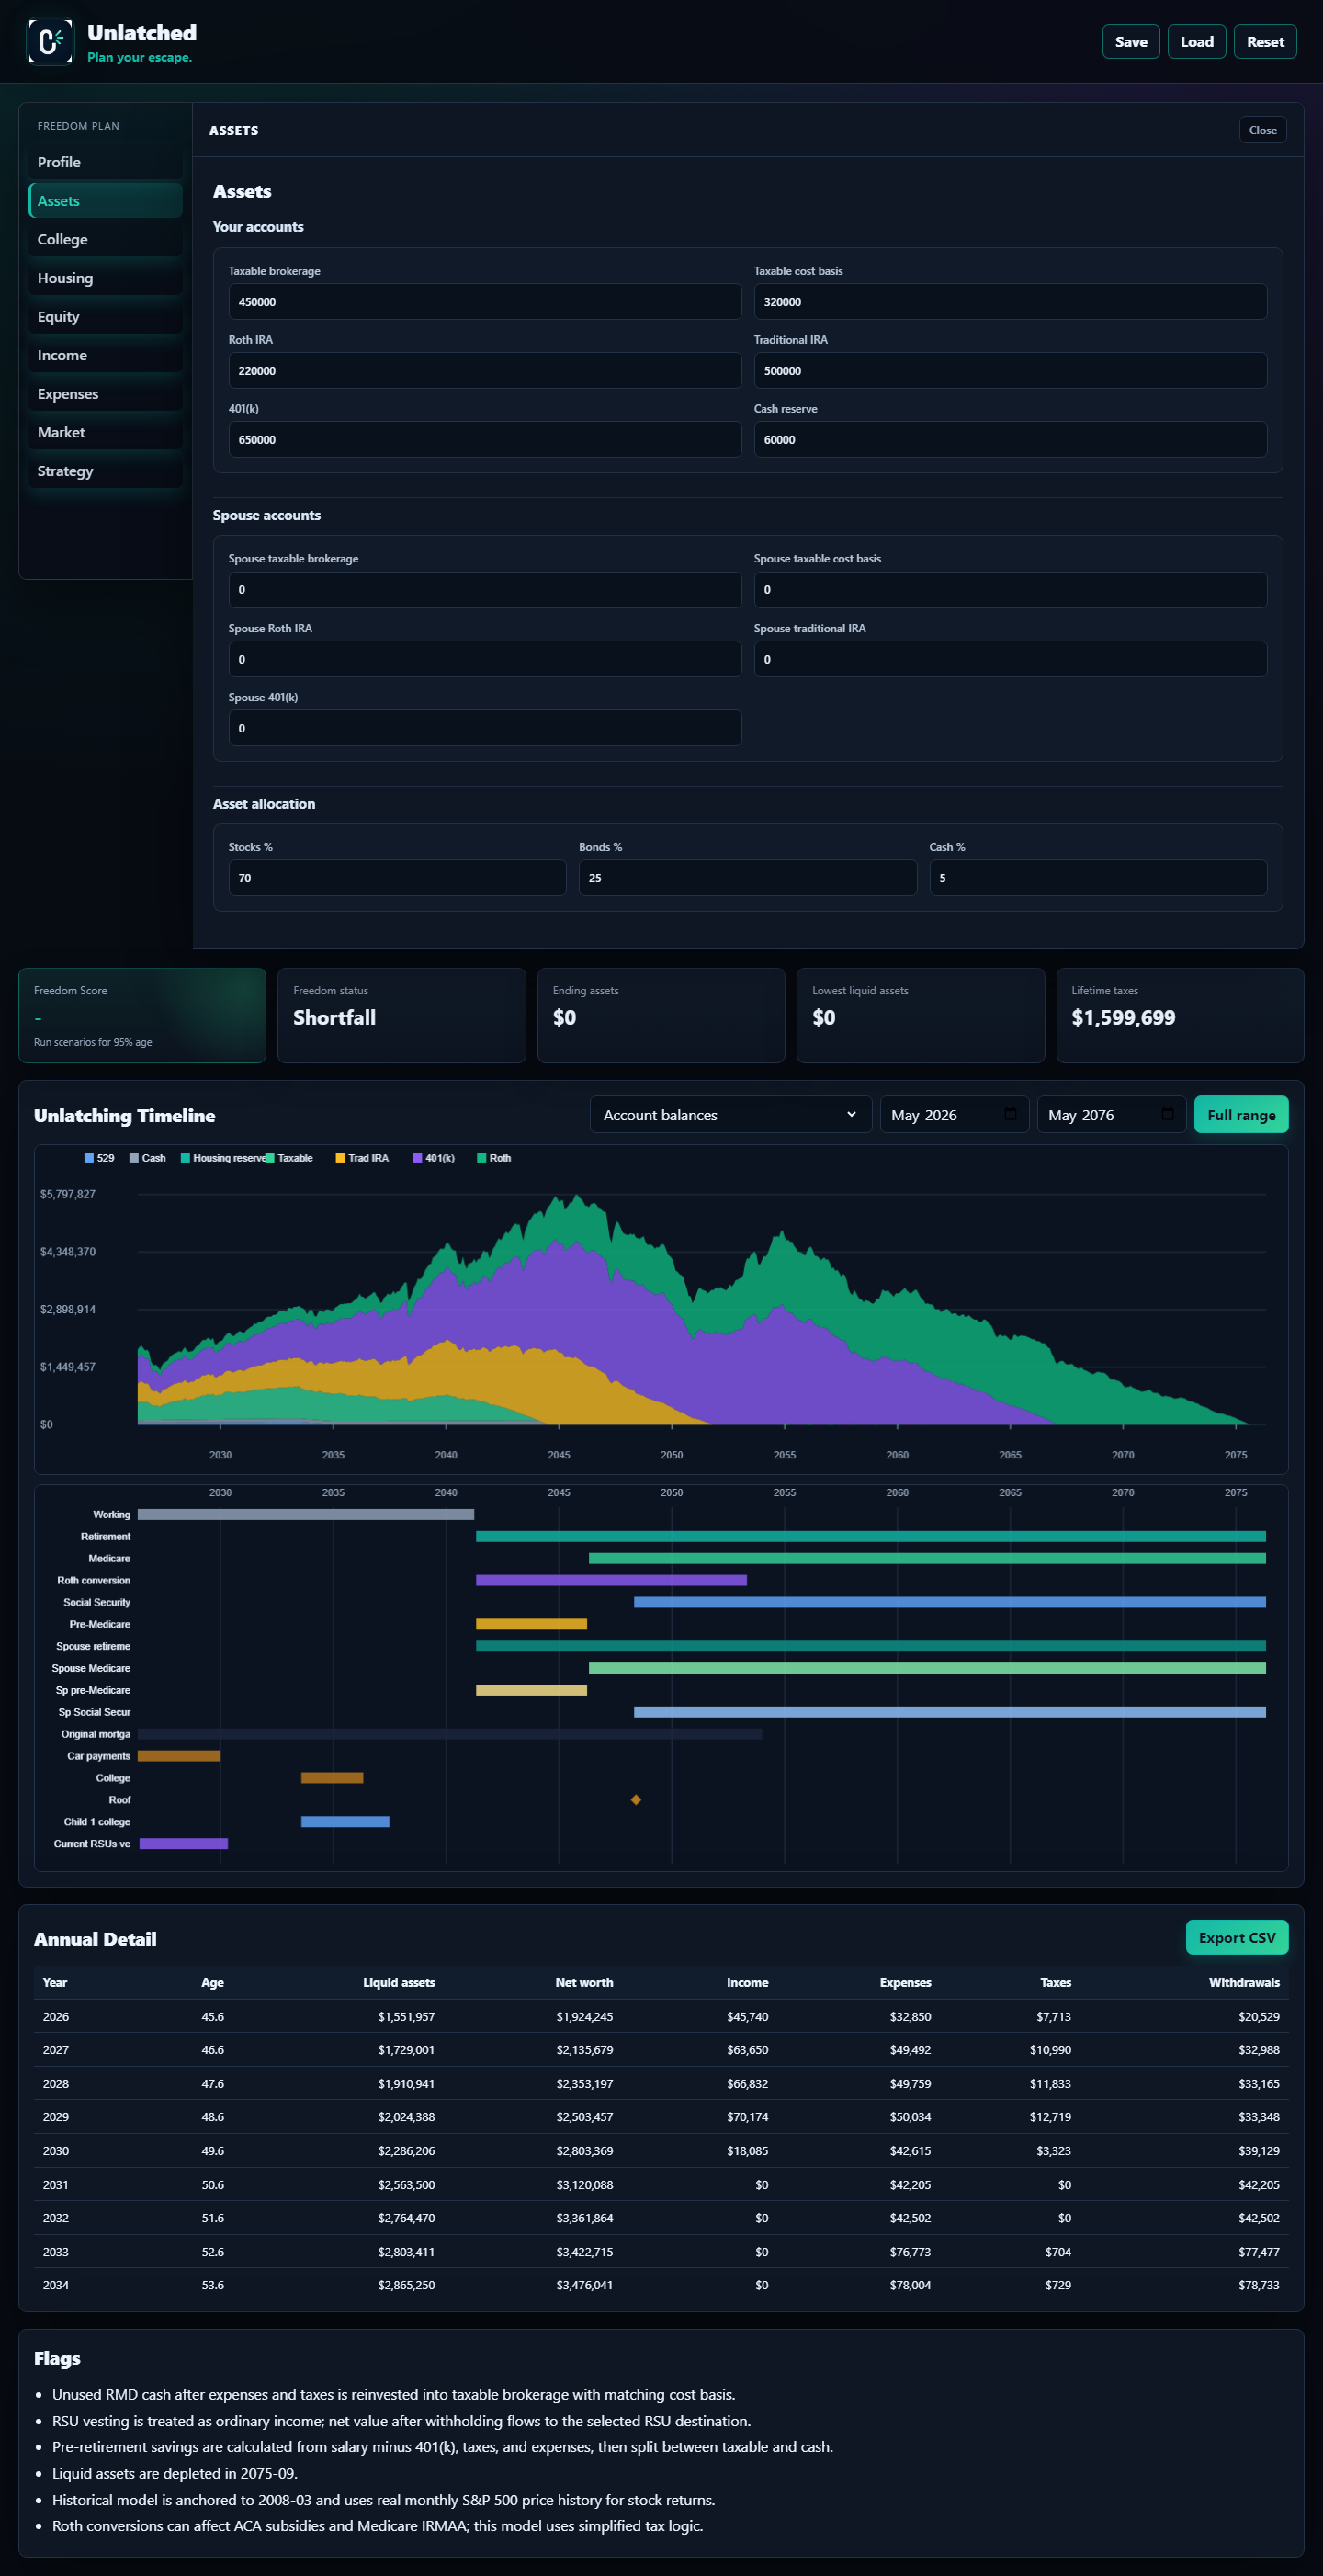Image resolution: width=1323 pixels, height=2576 pixels.
Task: Edit the Spouse 401(k) field
Action: pyautogui.click(x=485, y=728)
